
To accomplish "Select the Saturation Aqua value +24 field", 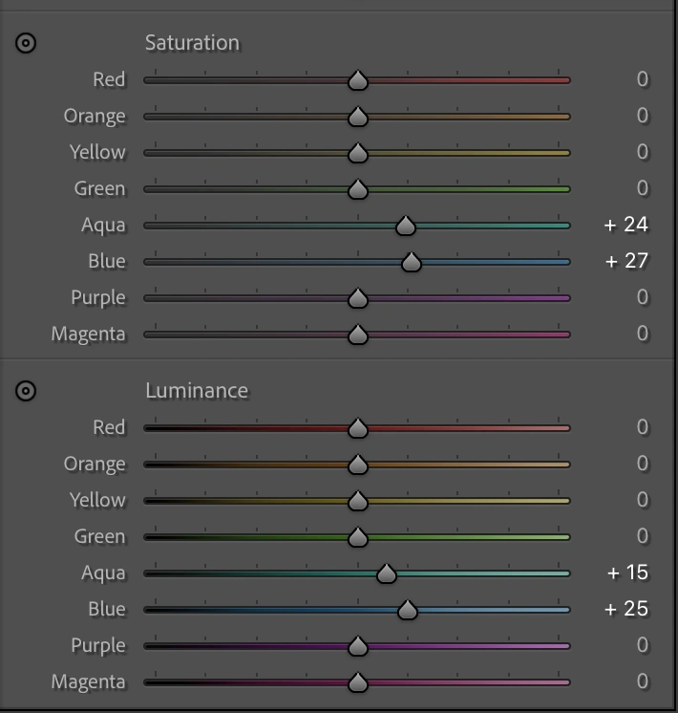I will tap(626, 225).
